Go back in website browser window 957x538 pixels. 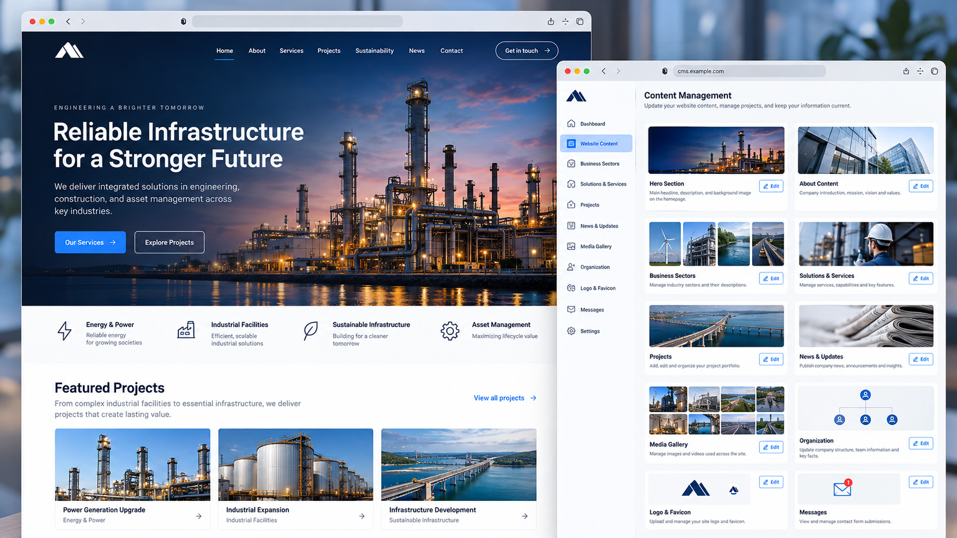point(68,21)
